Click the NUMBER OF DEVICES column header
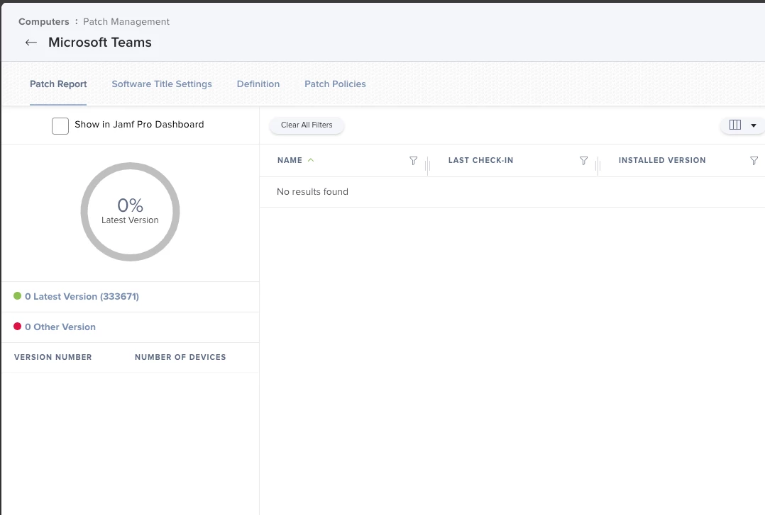The height and width of the screenshot is (515, 765). tap(180, 357)
